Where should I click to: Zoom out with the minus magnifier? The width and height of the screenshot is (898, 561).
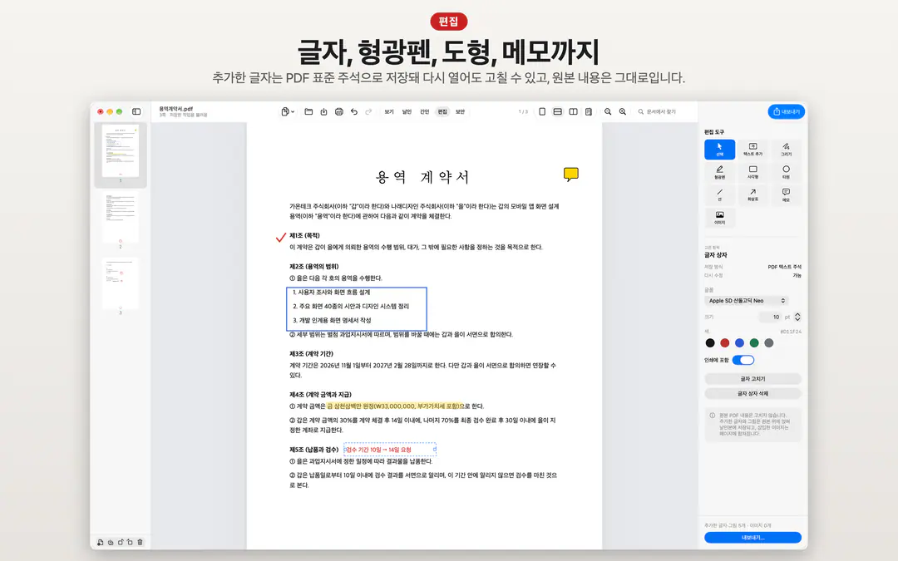pyautogui.click(x=608, y=111)
